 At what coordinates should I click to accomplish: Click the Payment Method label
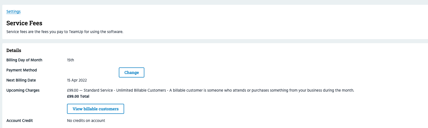(x=21, y=70)
